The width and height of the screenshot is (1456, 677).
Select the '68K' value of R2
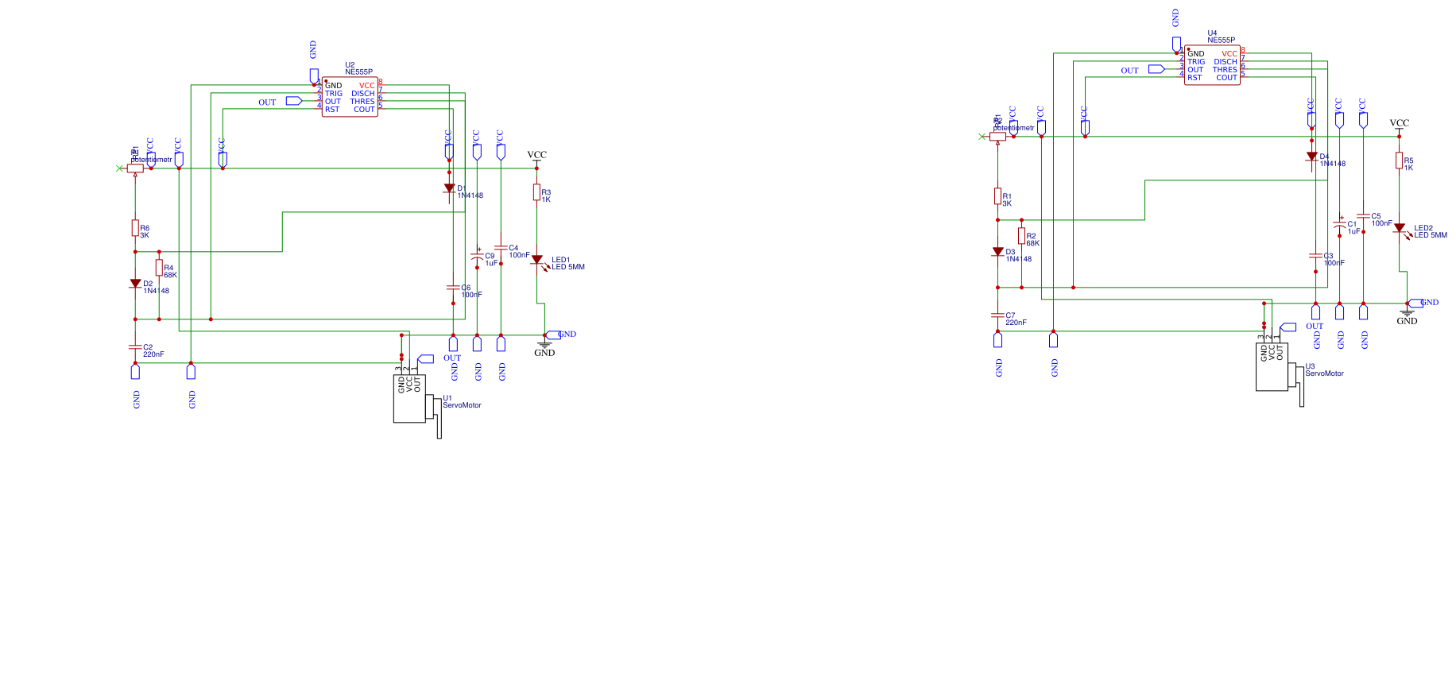tap(1032, 243)
